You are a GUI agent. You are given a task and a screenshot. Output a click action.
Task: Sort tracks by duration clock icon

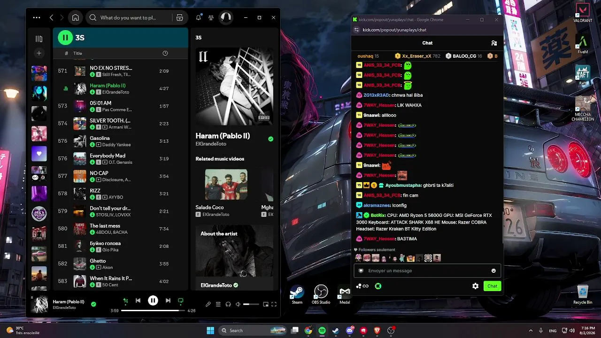[x=165, y=54]
